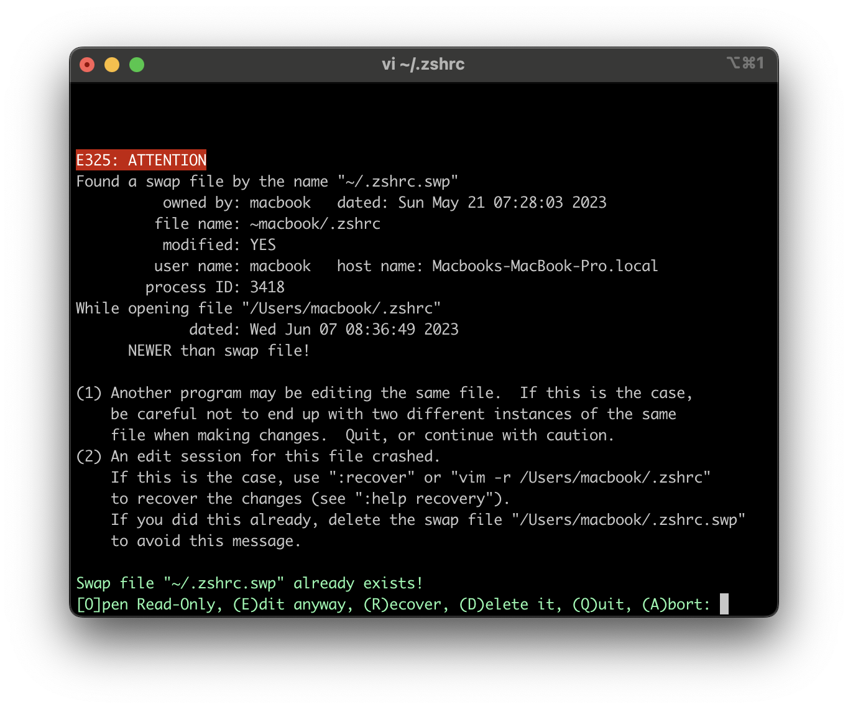The width and height of the screenshot is (848, 709).
Task: Click the green fullscreen traffic light
Action: (x=137, y=64)
